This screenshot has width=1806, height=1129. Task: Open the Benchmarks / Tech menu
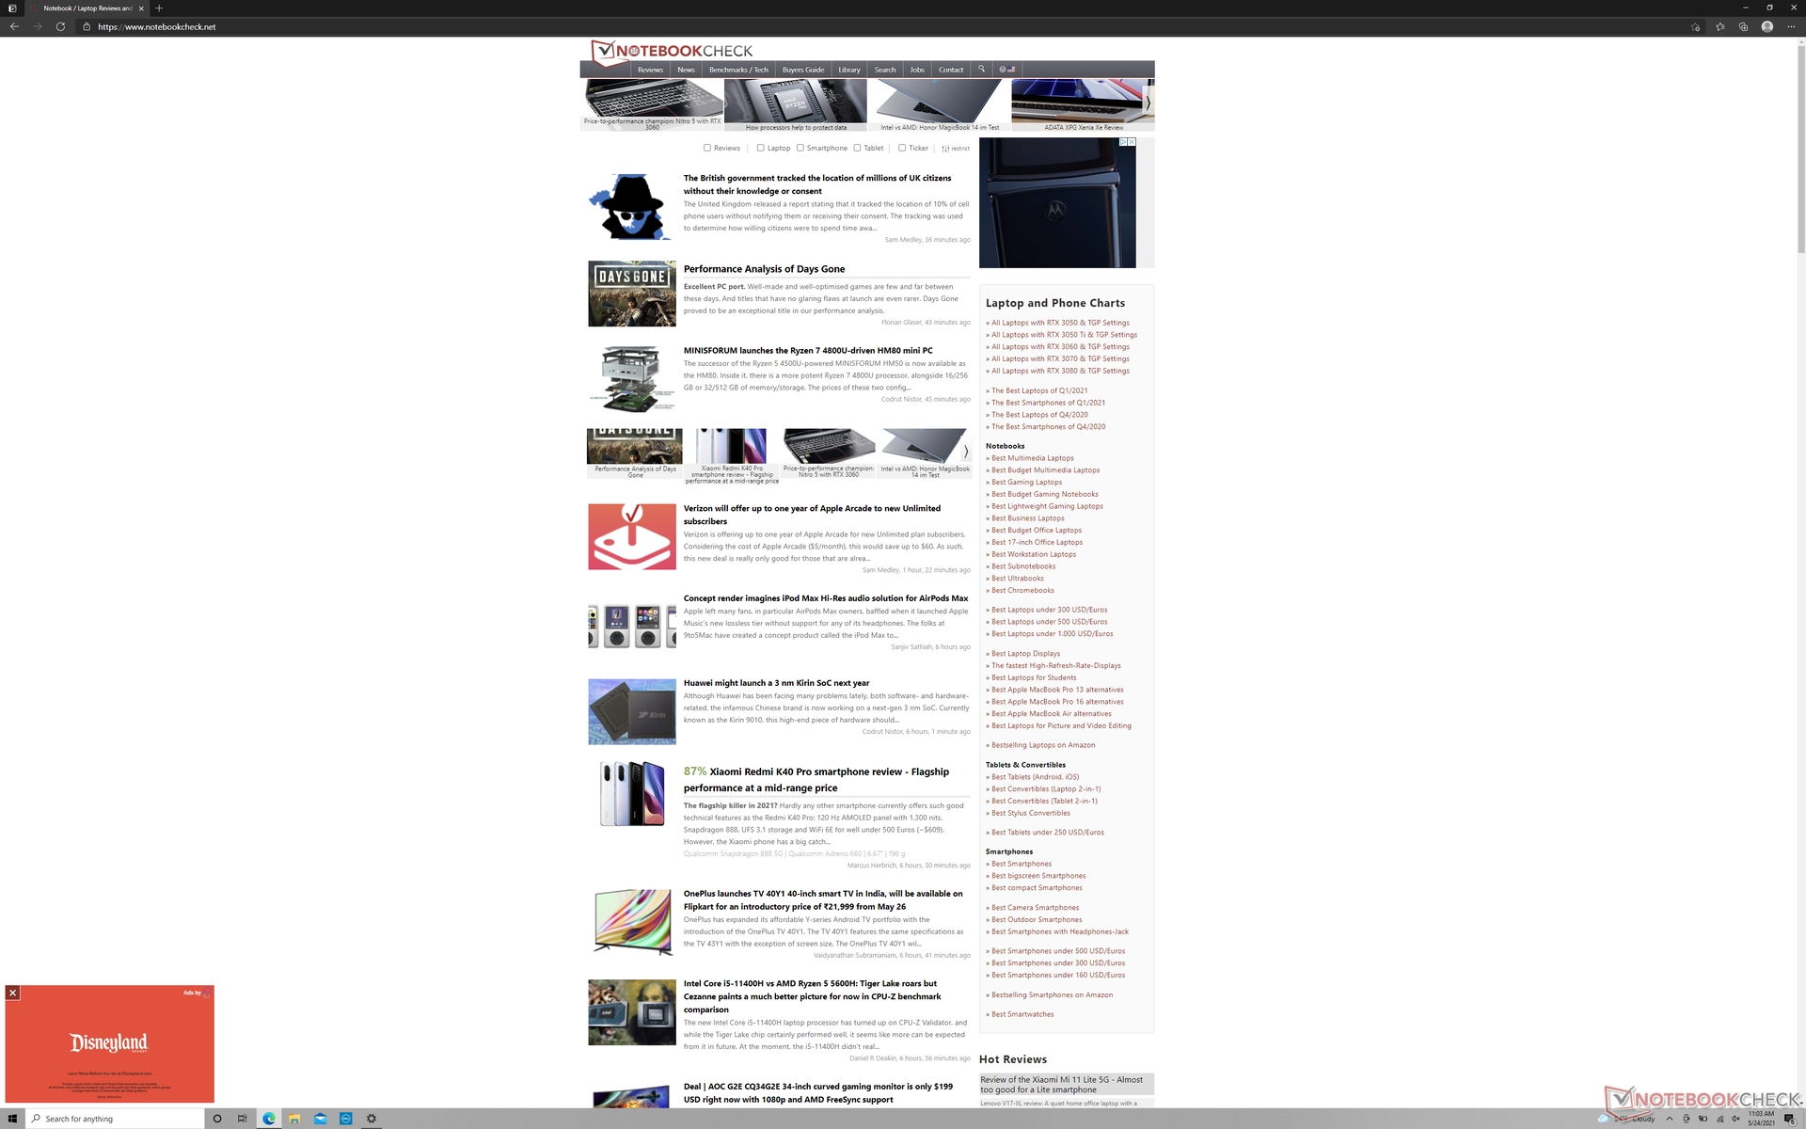coord(737,70)
